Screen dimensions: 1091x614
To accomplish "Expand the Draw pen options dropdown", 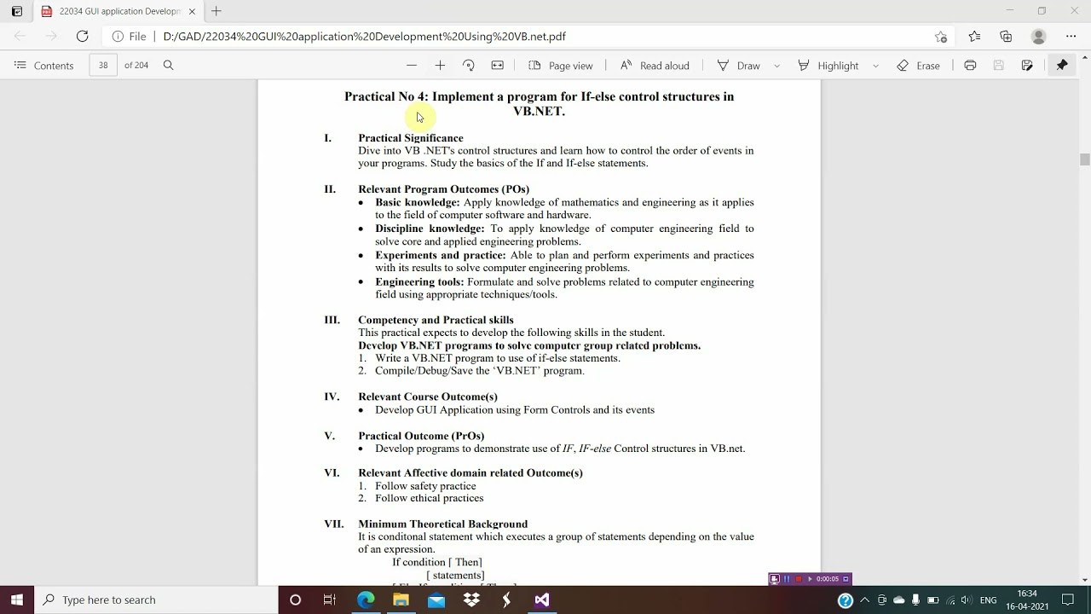I will (776, 66).
